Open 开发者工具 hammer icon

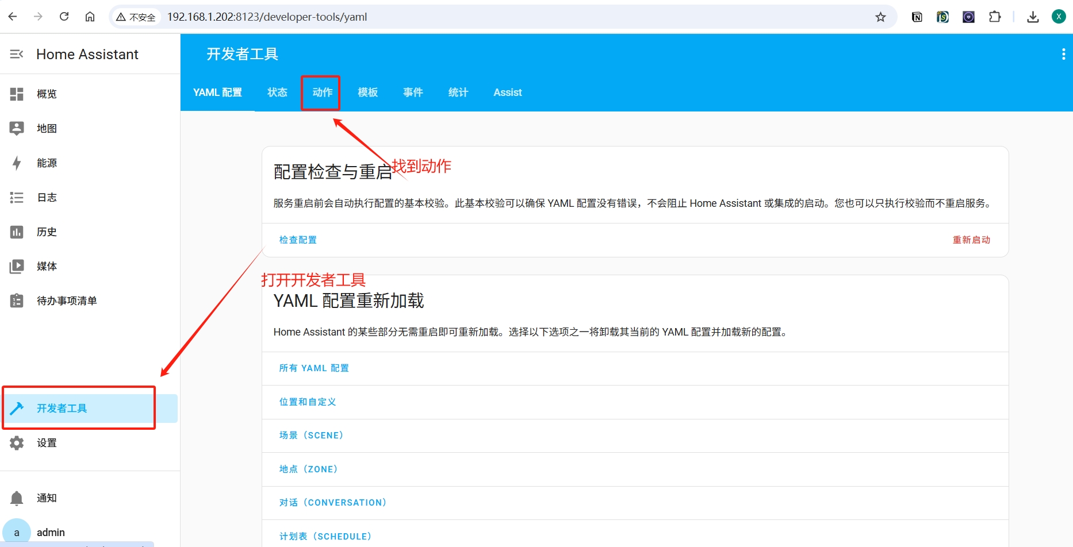17,409
